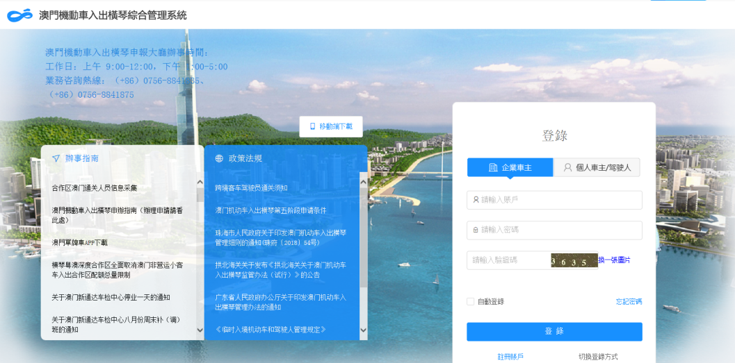Click the 政策法規 scrollbar thumb
The height and width of the screenshot is (363, 735).
click(363, 238)
